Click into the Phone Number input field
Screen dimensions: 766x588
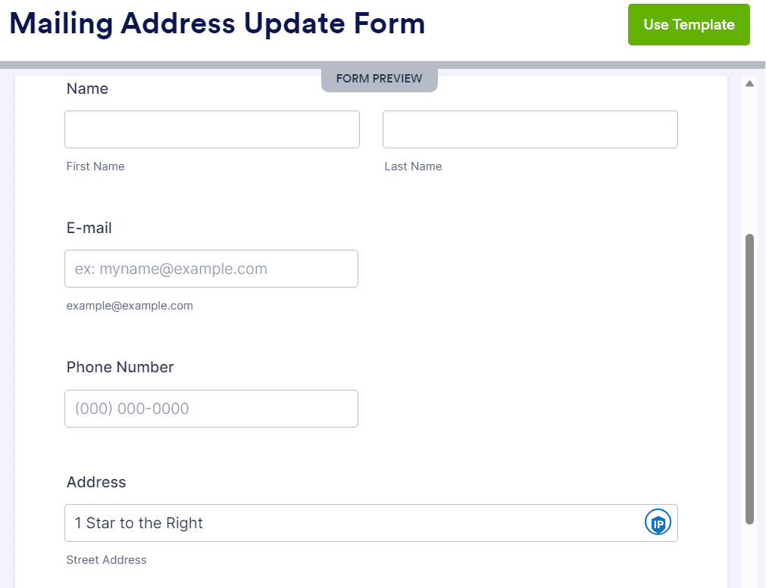(211, 409)
